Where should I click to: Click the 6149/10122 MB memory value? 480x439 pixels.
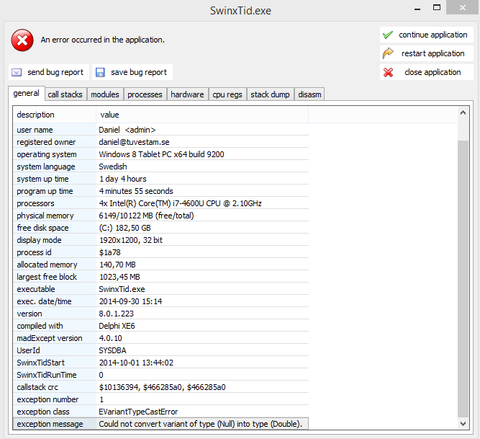click(146, 216)
